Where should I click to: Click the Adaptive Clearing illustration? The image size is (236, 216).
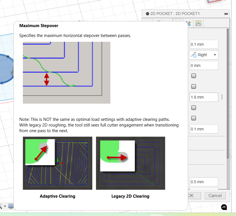coord(58,163)
